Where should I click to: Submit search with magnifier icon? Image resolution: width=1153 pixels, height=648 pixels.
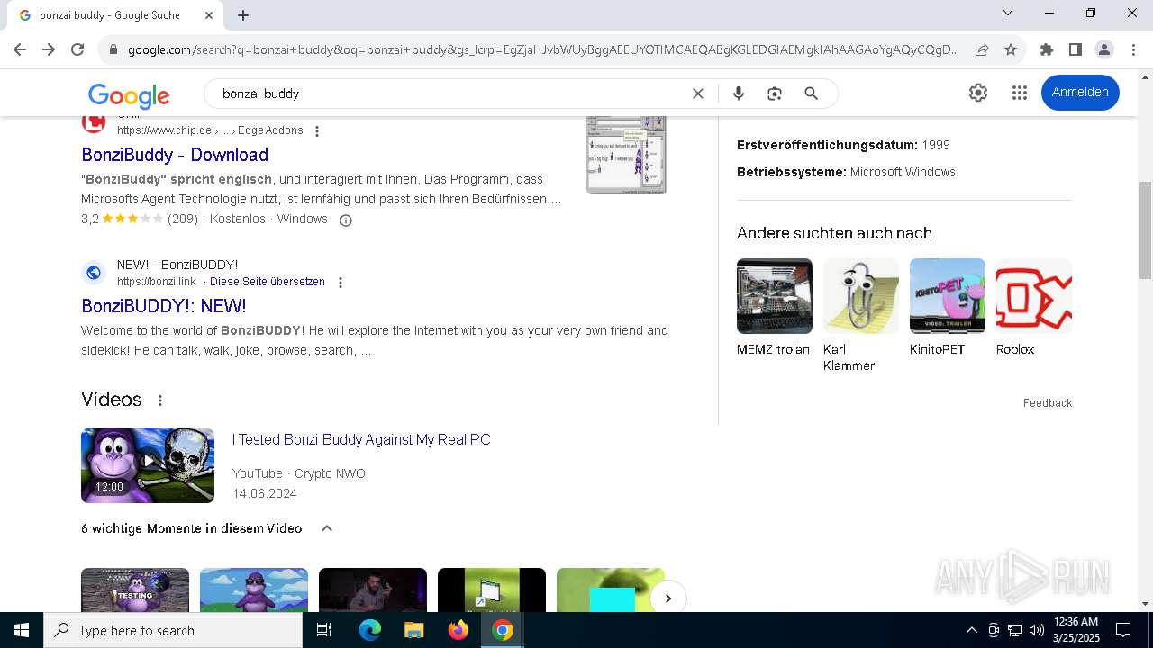pyautogui.click(x=811, y=94)
